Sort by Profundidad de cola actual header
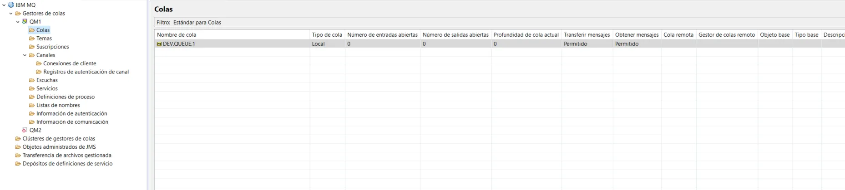The height and width of the screenshot is (190, 845). tap(526, 35)
